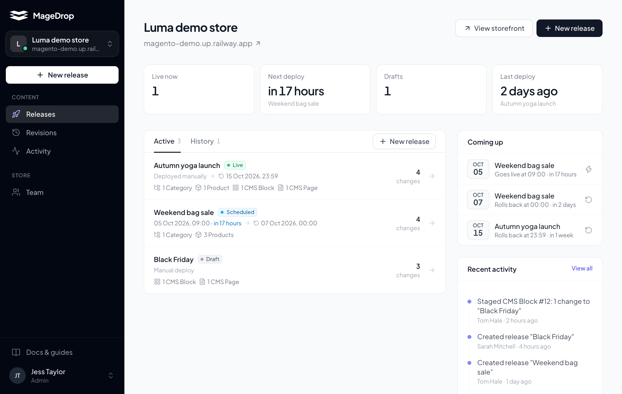
Task: Open the Drafts stat card
Action: coord(431,90)
